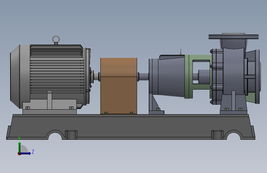267x173 pixels.
Task: Click the pump volute casing
Action: [x=233, y=71]
